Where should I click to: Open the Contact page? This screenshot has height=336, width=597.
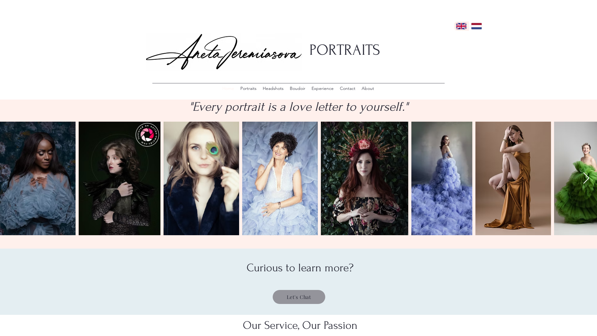(348, 88)
